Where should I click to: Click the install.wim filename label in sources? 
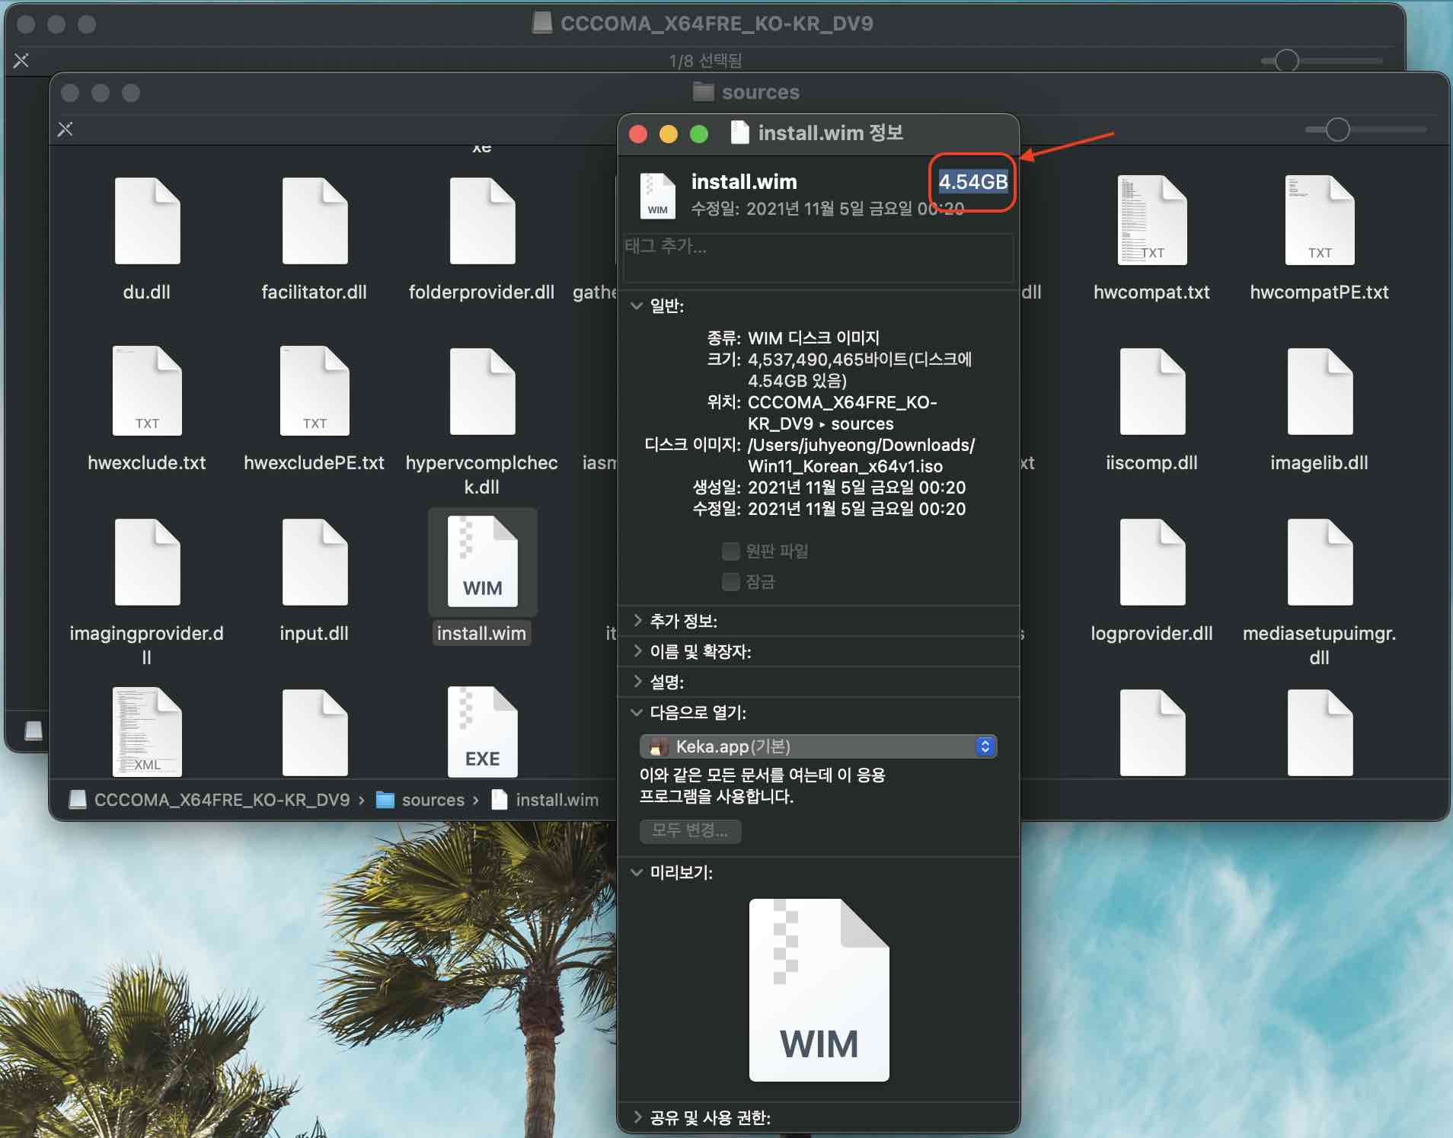(x=482, y=633)
